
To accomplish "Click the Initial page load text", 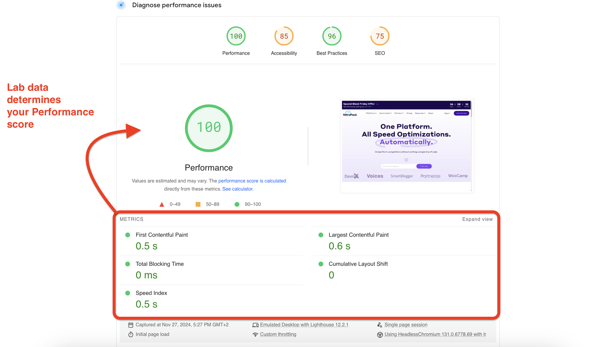I will [x=152, y=334].
